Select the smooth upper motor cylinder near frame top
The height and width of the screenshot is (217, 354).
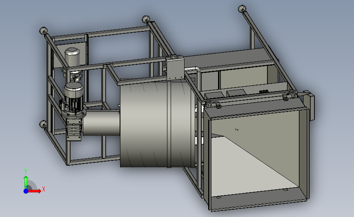72,57
